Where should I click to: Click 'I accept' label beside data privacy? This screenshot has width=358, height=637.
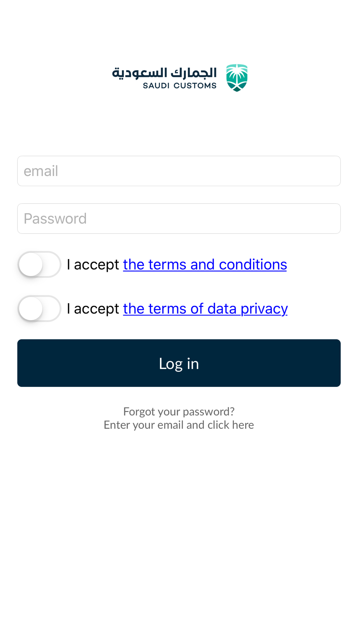93,308
